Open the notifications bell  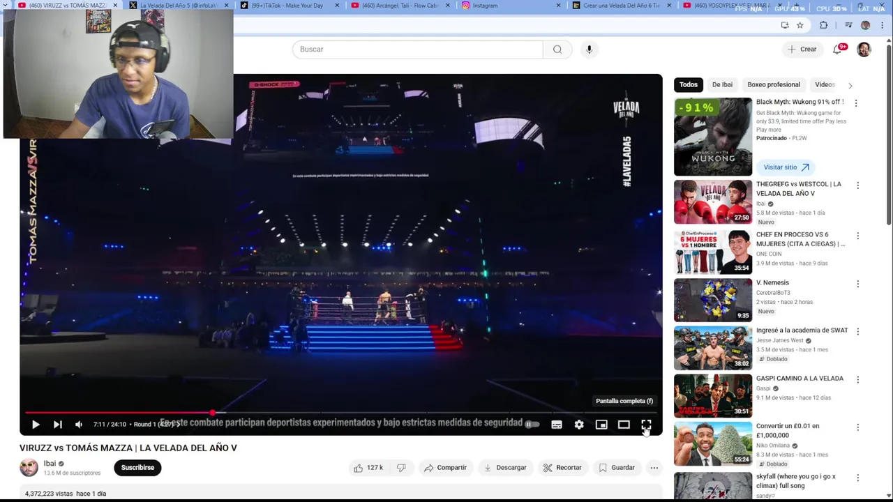point(837,50)
